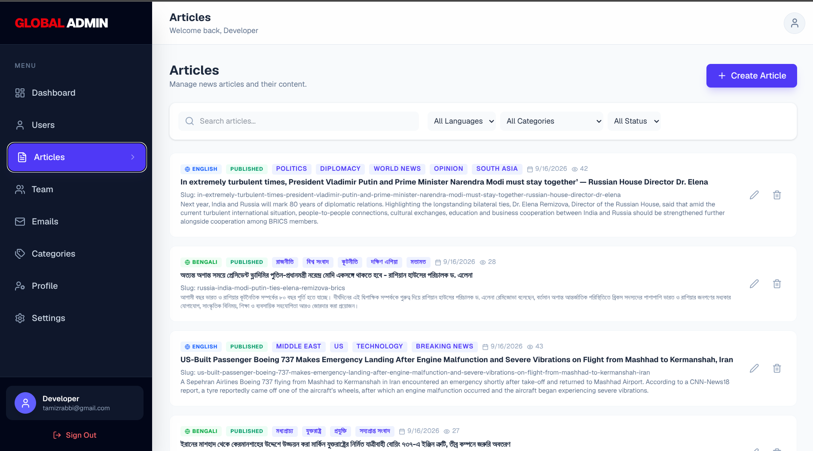
Task: Click the TECHNOLOGY tag
Action: click(x=379, y=346)
